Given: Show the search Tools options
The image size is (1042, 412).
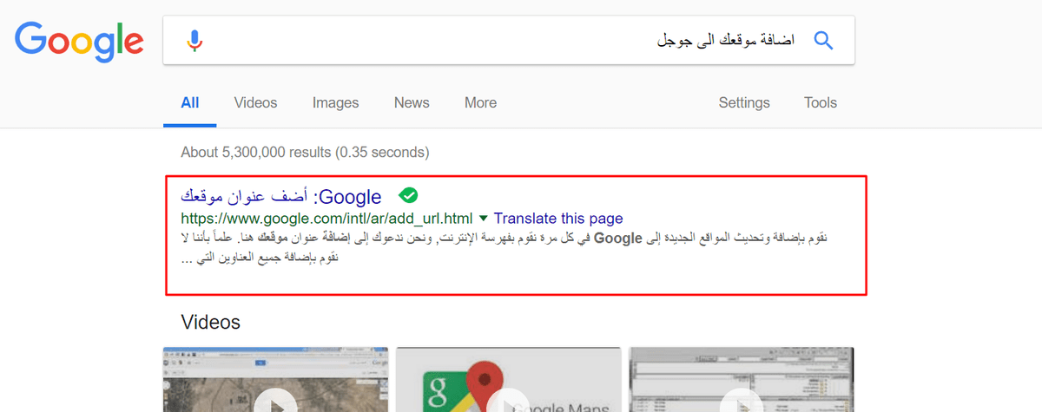Looking at the screenshot, I should (820, 102).
